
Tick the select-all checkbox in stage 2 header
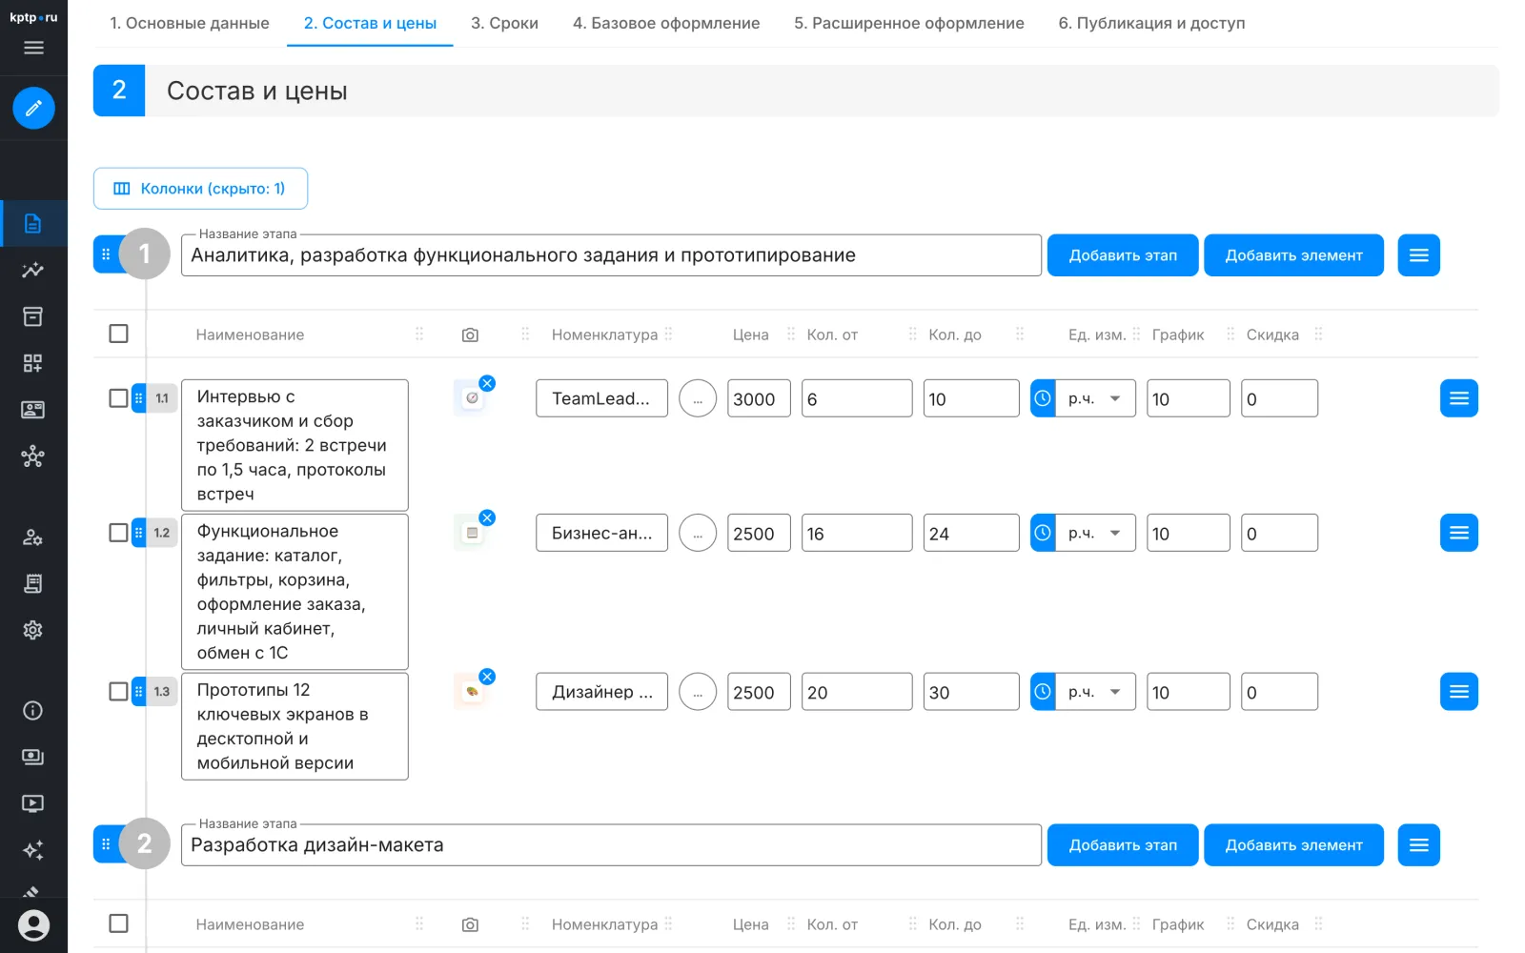(x=118, y=923)
